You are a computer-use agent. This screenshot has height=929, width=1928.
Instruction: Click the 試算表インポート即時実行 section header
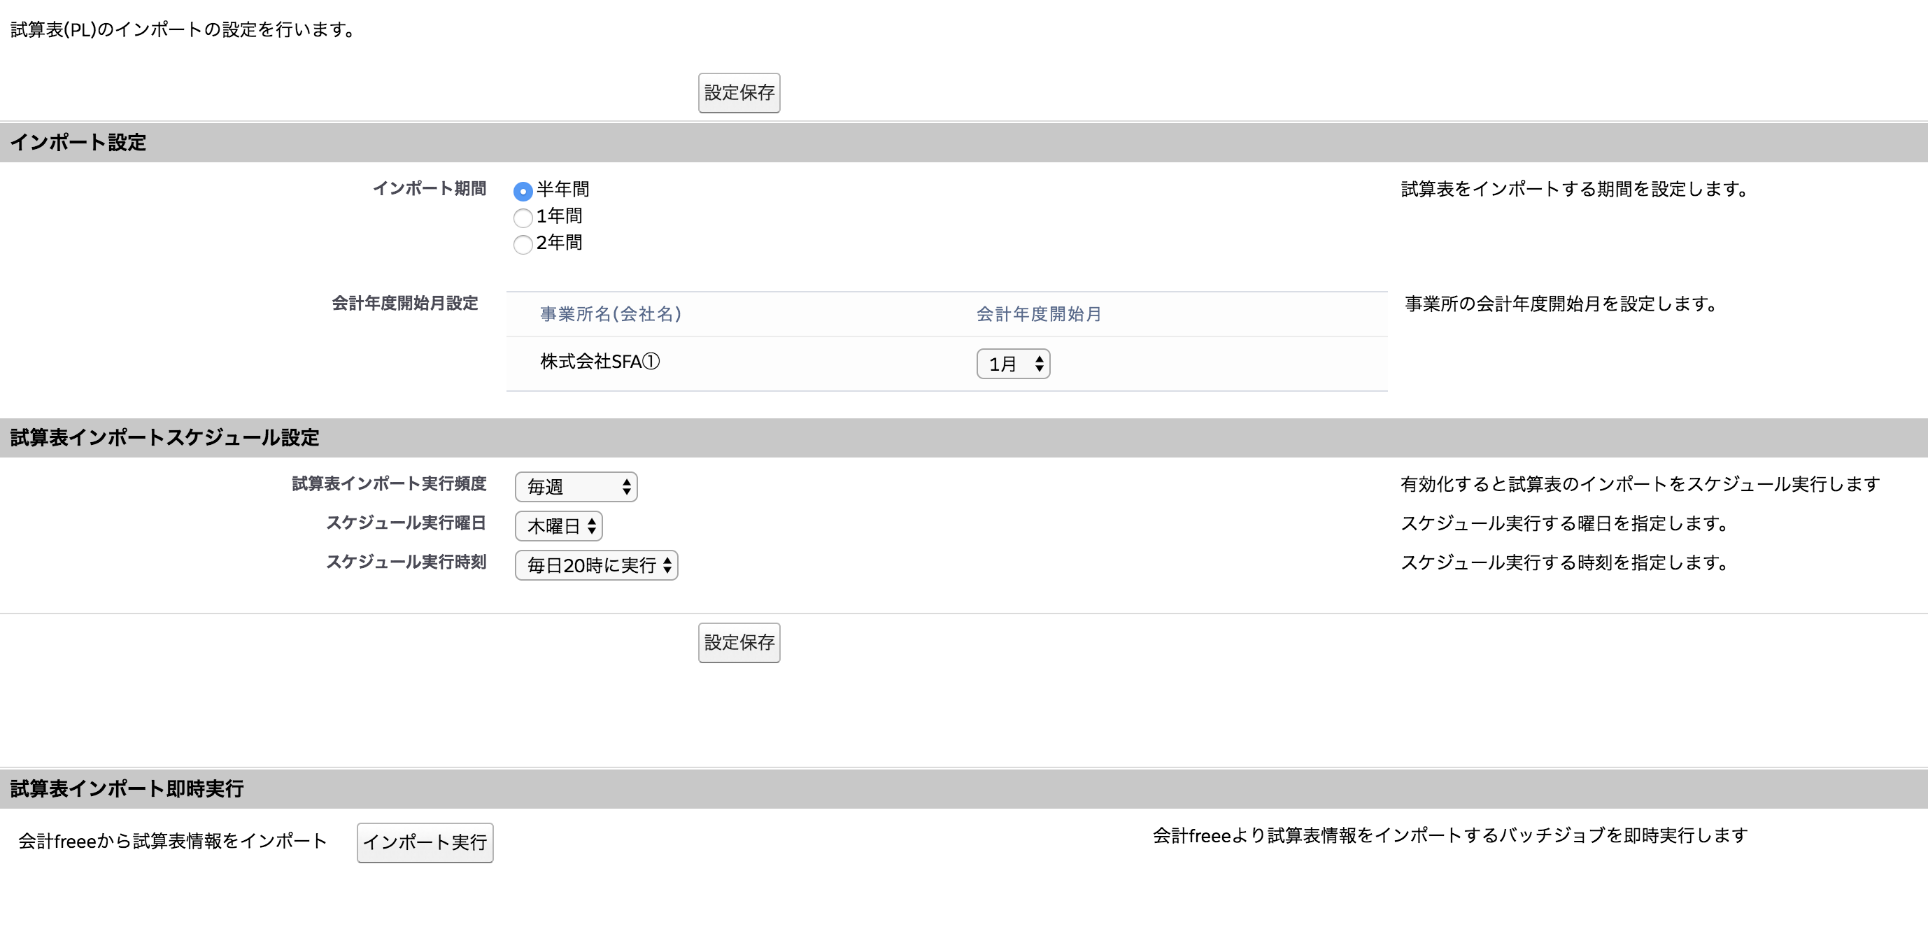[127, 788]
